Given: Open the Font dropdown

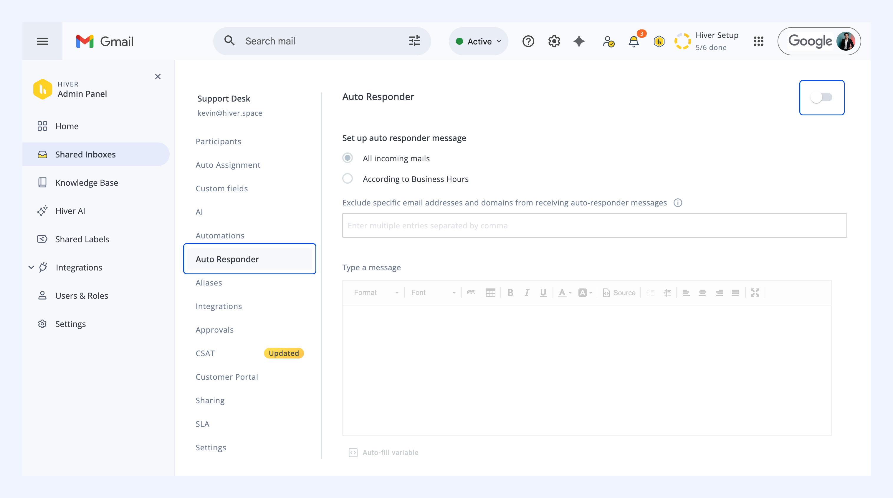Looking at the screenshot, I should [433, 293].
